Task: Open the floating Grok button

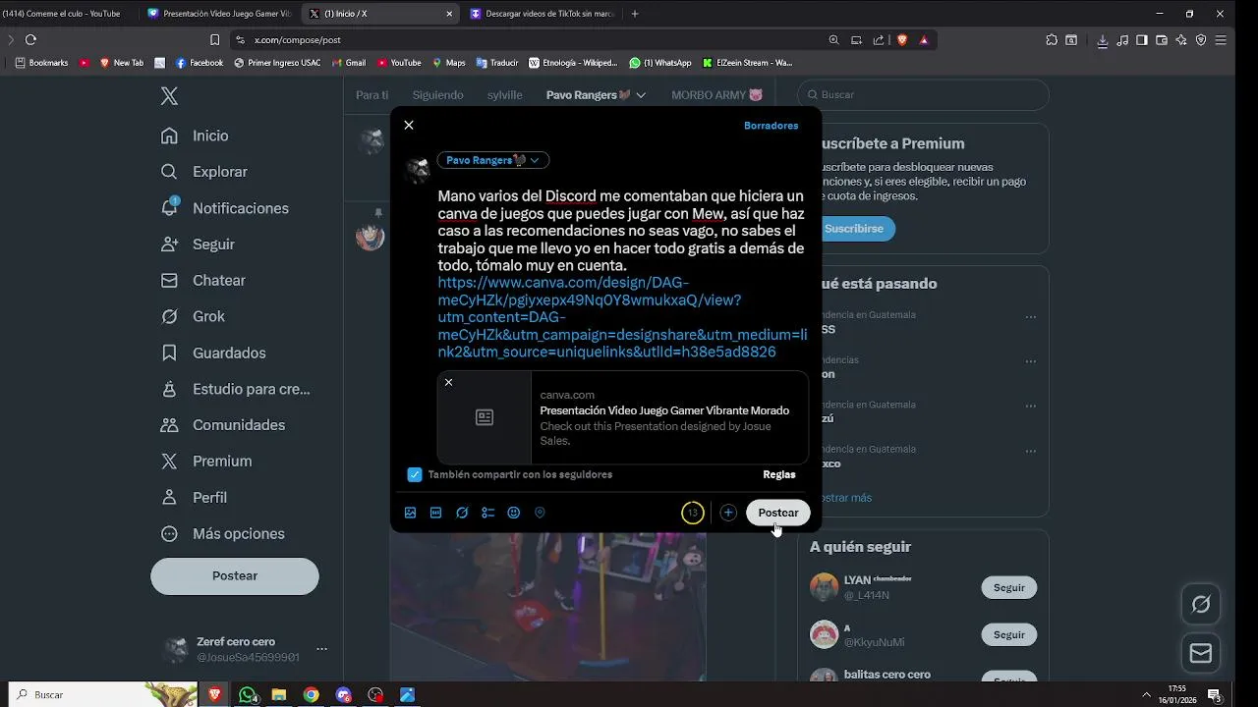Action: point(1201,604)
